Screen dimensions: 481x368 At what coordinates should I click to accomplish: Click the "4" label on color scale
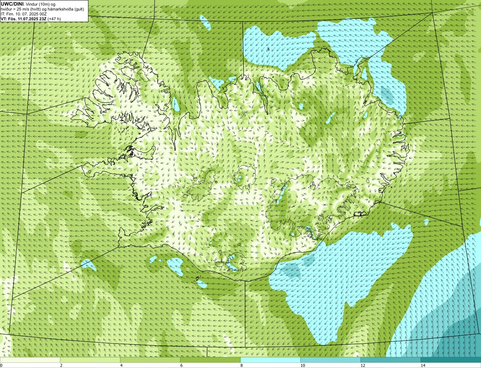pos(121,365)
